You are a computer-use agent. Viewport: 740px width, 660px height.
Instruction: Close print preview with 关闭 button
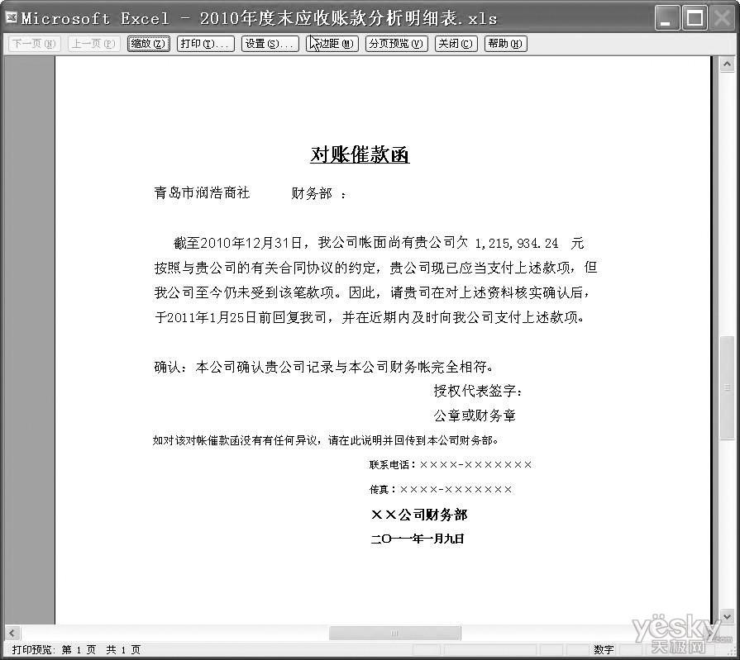tap(456, 44)
